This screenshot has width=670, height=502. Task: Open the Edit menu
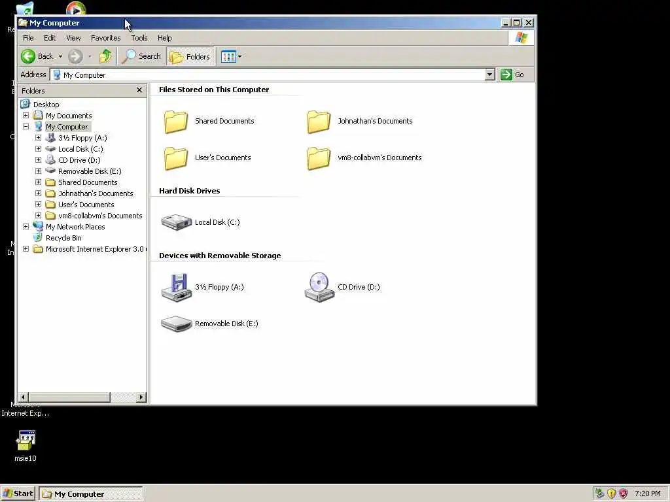coord(50,38)
